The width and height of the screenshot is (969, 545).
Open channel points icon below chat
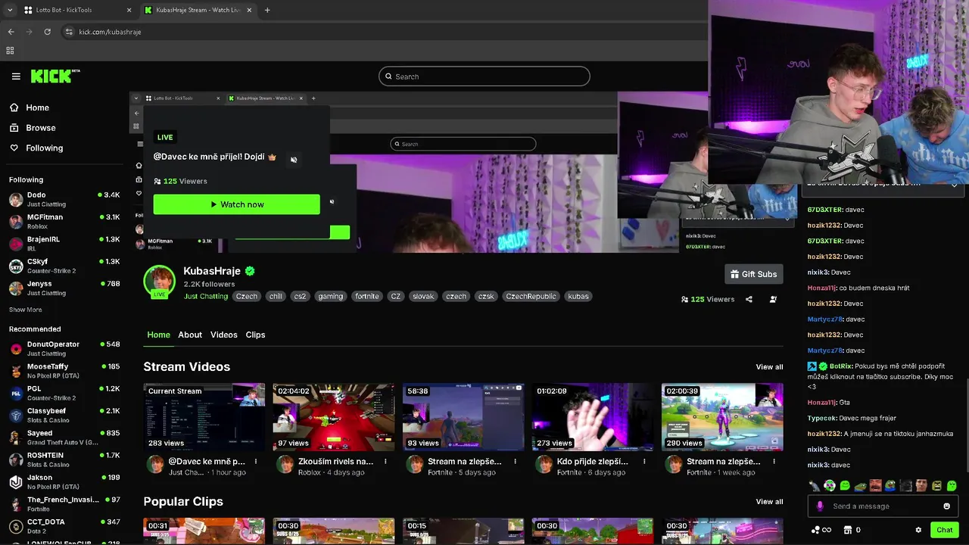(821, 530)
